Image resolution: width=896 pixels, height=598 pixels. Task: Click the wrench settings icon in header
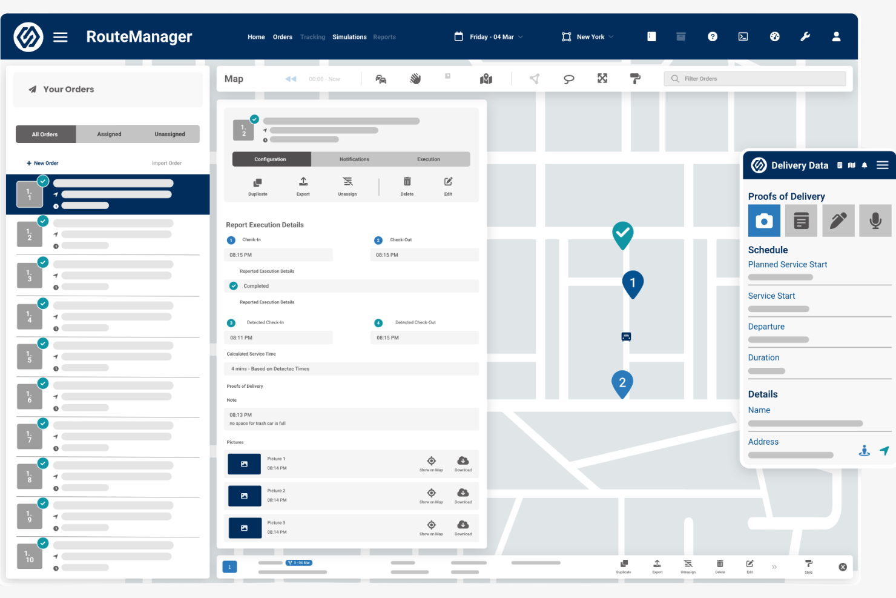point(805,36)
